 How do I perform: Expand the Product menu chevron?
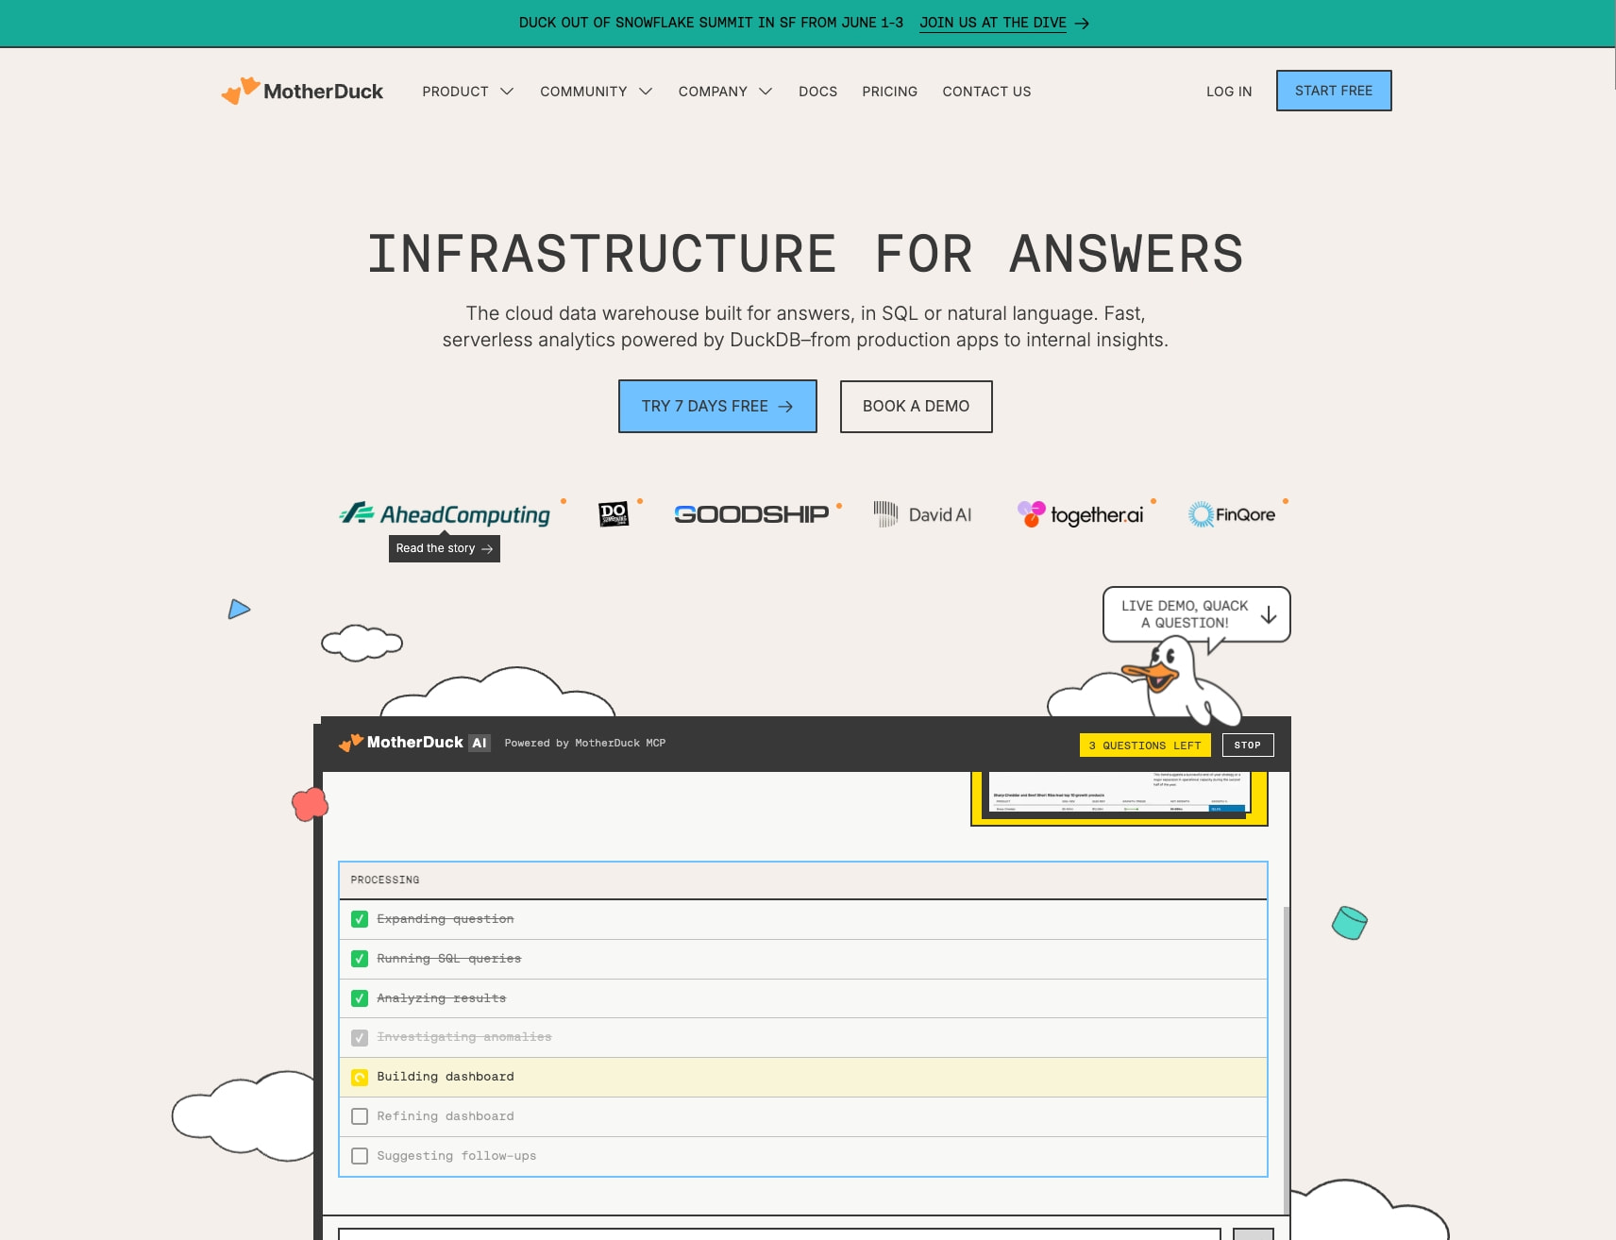[x=507, y=92]
